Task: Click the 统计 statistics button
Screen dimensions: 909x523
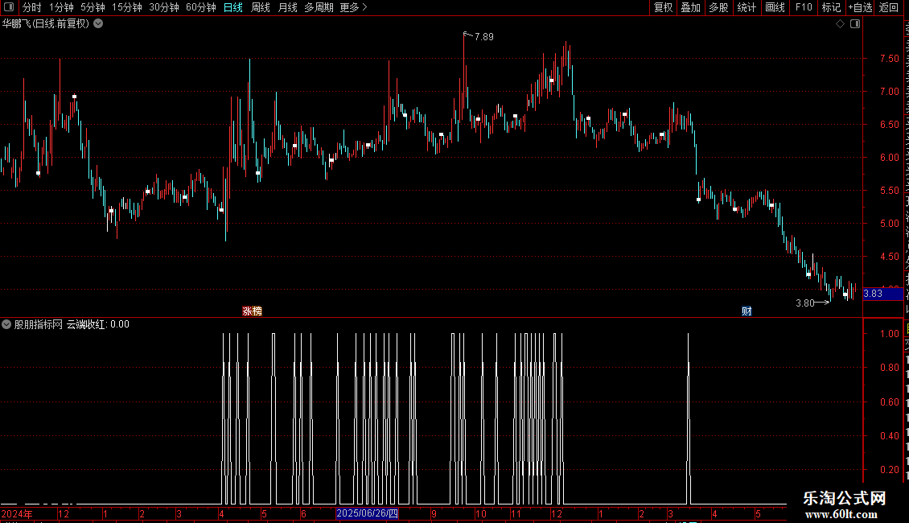Action: click(x=746, y=7)
